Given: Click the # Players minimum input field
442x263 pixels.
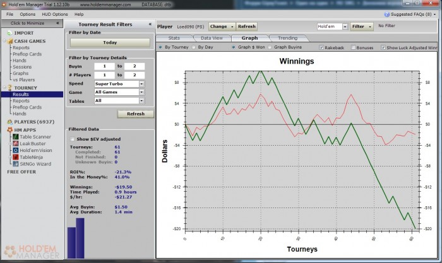Looking at the screenshot, I should [x=105, y=75].
